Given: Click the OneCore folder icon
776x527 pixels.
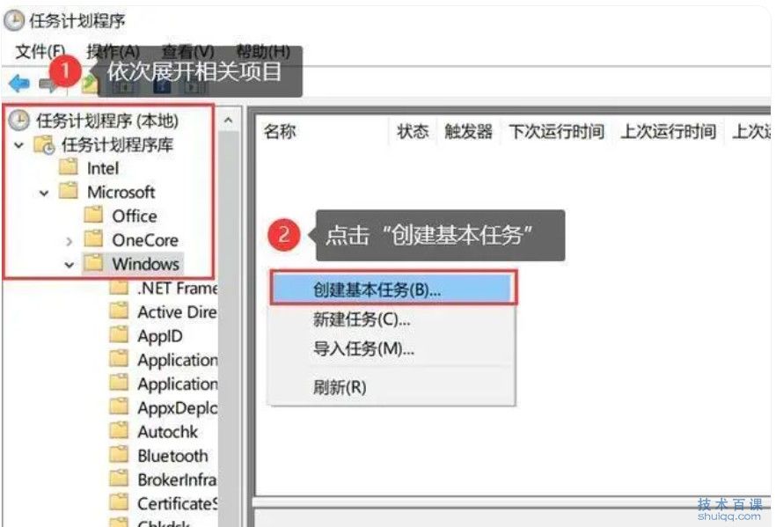Looking at the screenshot, I should point(93,239).
